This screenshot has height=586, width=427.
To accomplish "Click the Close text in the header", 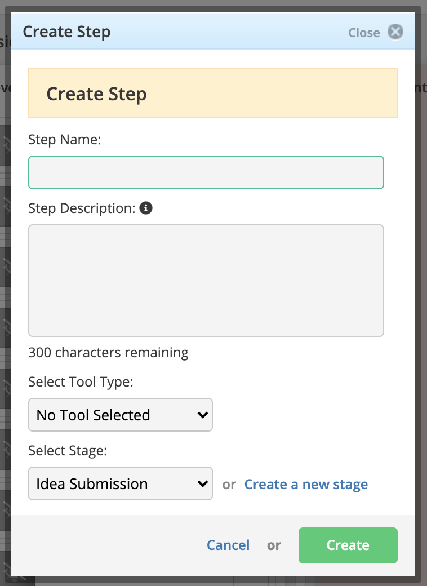I will (x=364, y=33).
